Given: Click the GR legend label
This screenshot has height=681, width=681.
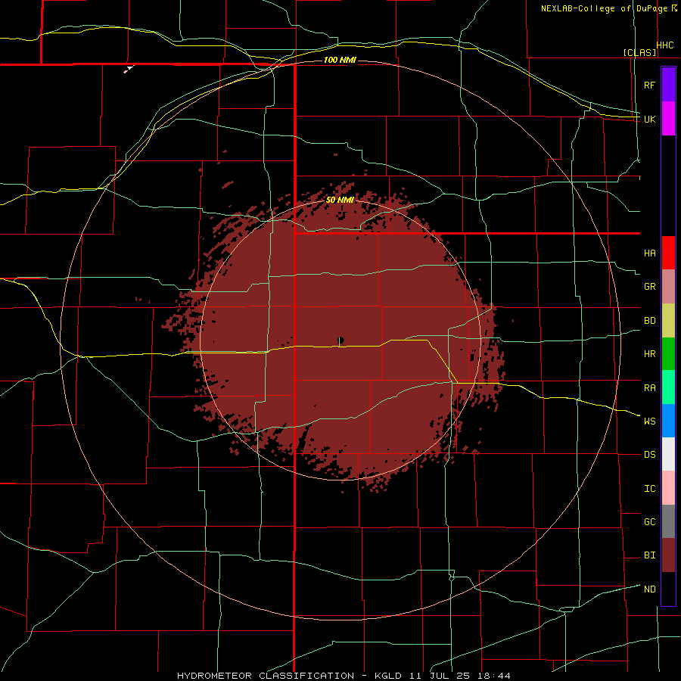Looking at the screenshot, I should click(649, 287).
